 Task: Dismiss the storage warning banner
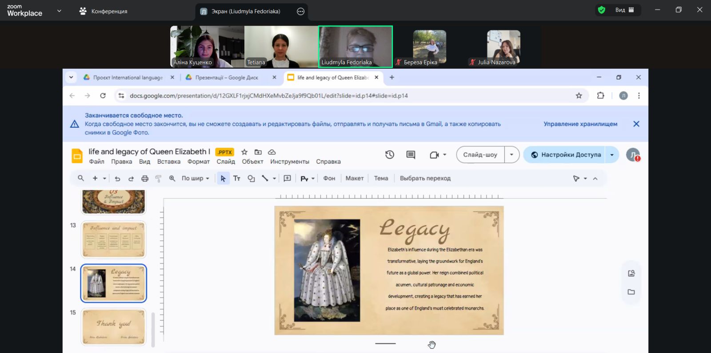point(636,124)
